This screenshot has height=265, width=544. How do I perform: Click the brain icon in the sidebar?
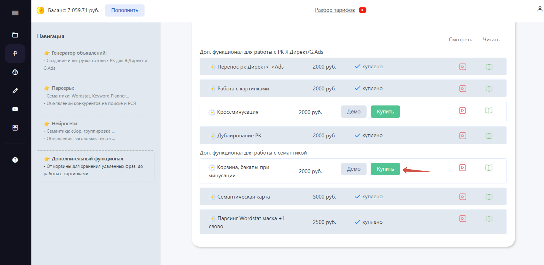[x=15, y=72]
